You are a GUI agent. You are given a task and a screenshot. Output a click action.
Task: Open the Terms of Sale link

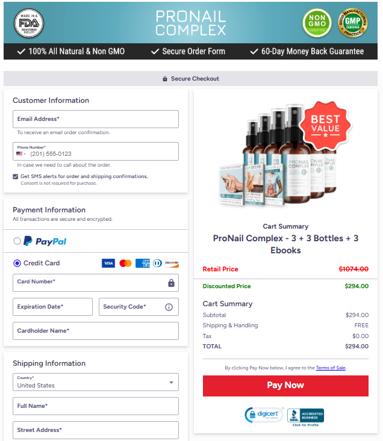coord(331,368)
